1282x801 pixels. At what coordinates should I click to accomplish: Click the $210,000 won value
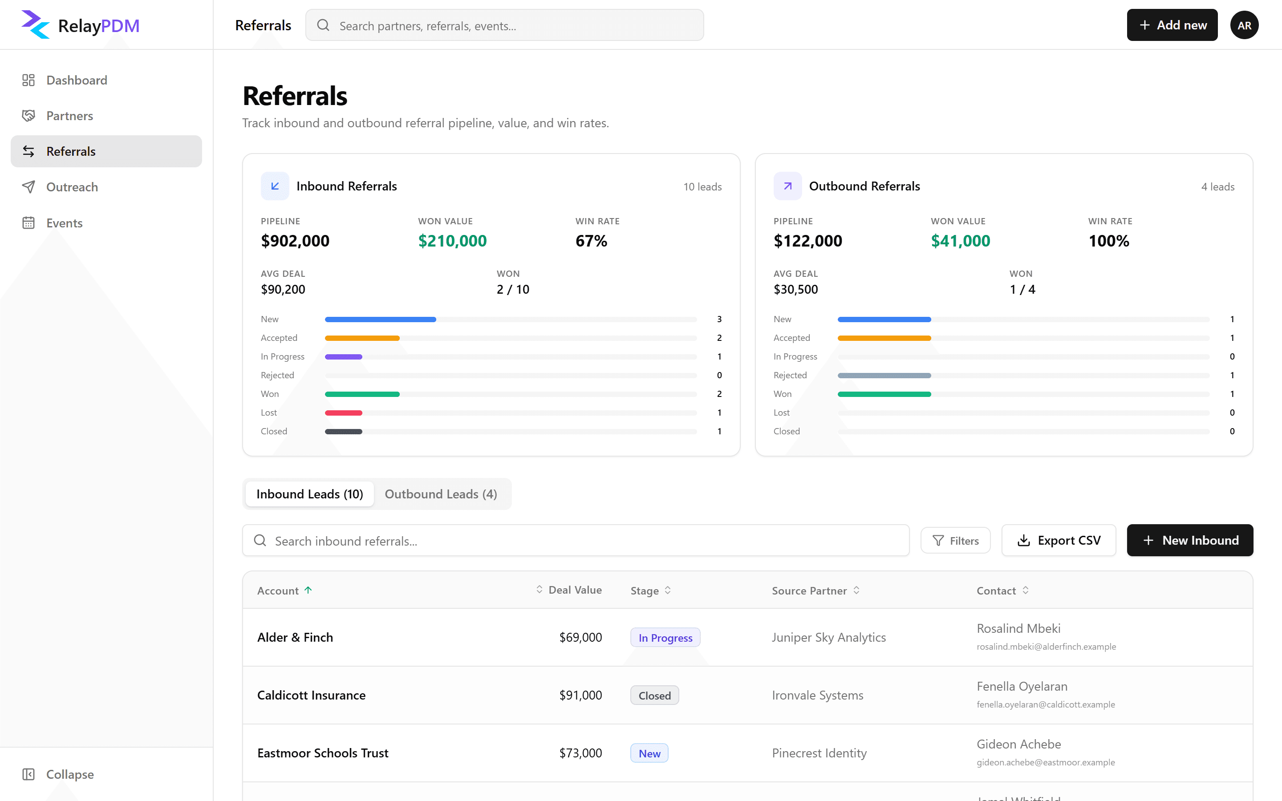coord(452,241)
